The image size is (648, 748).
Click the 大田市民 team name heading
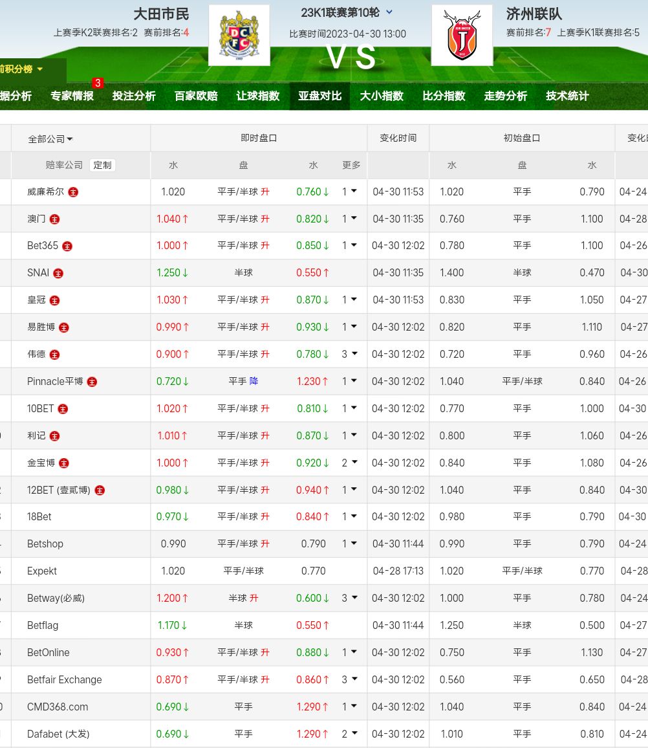pyautogui.click(x=161, y=14)
